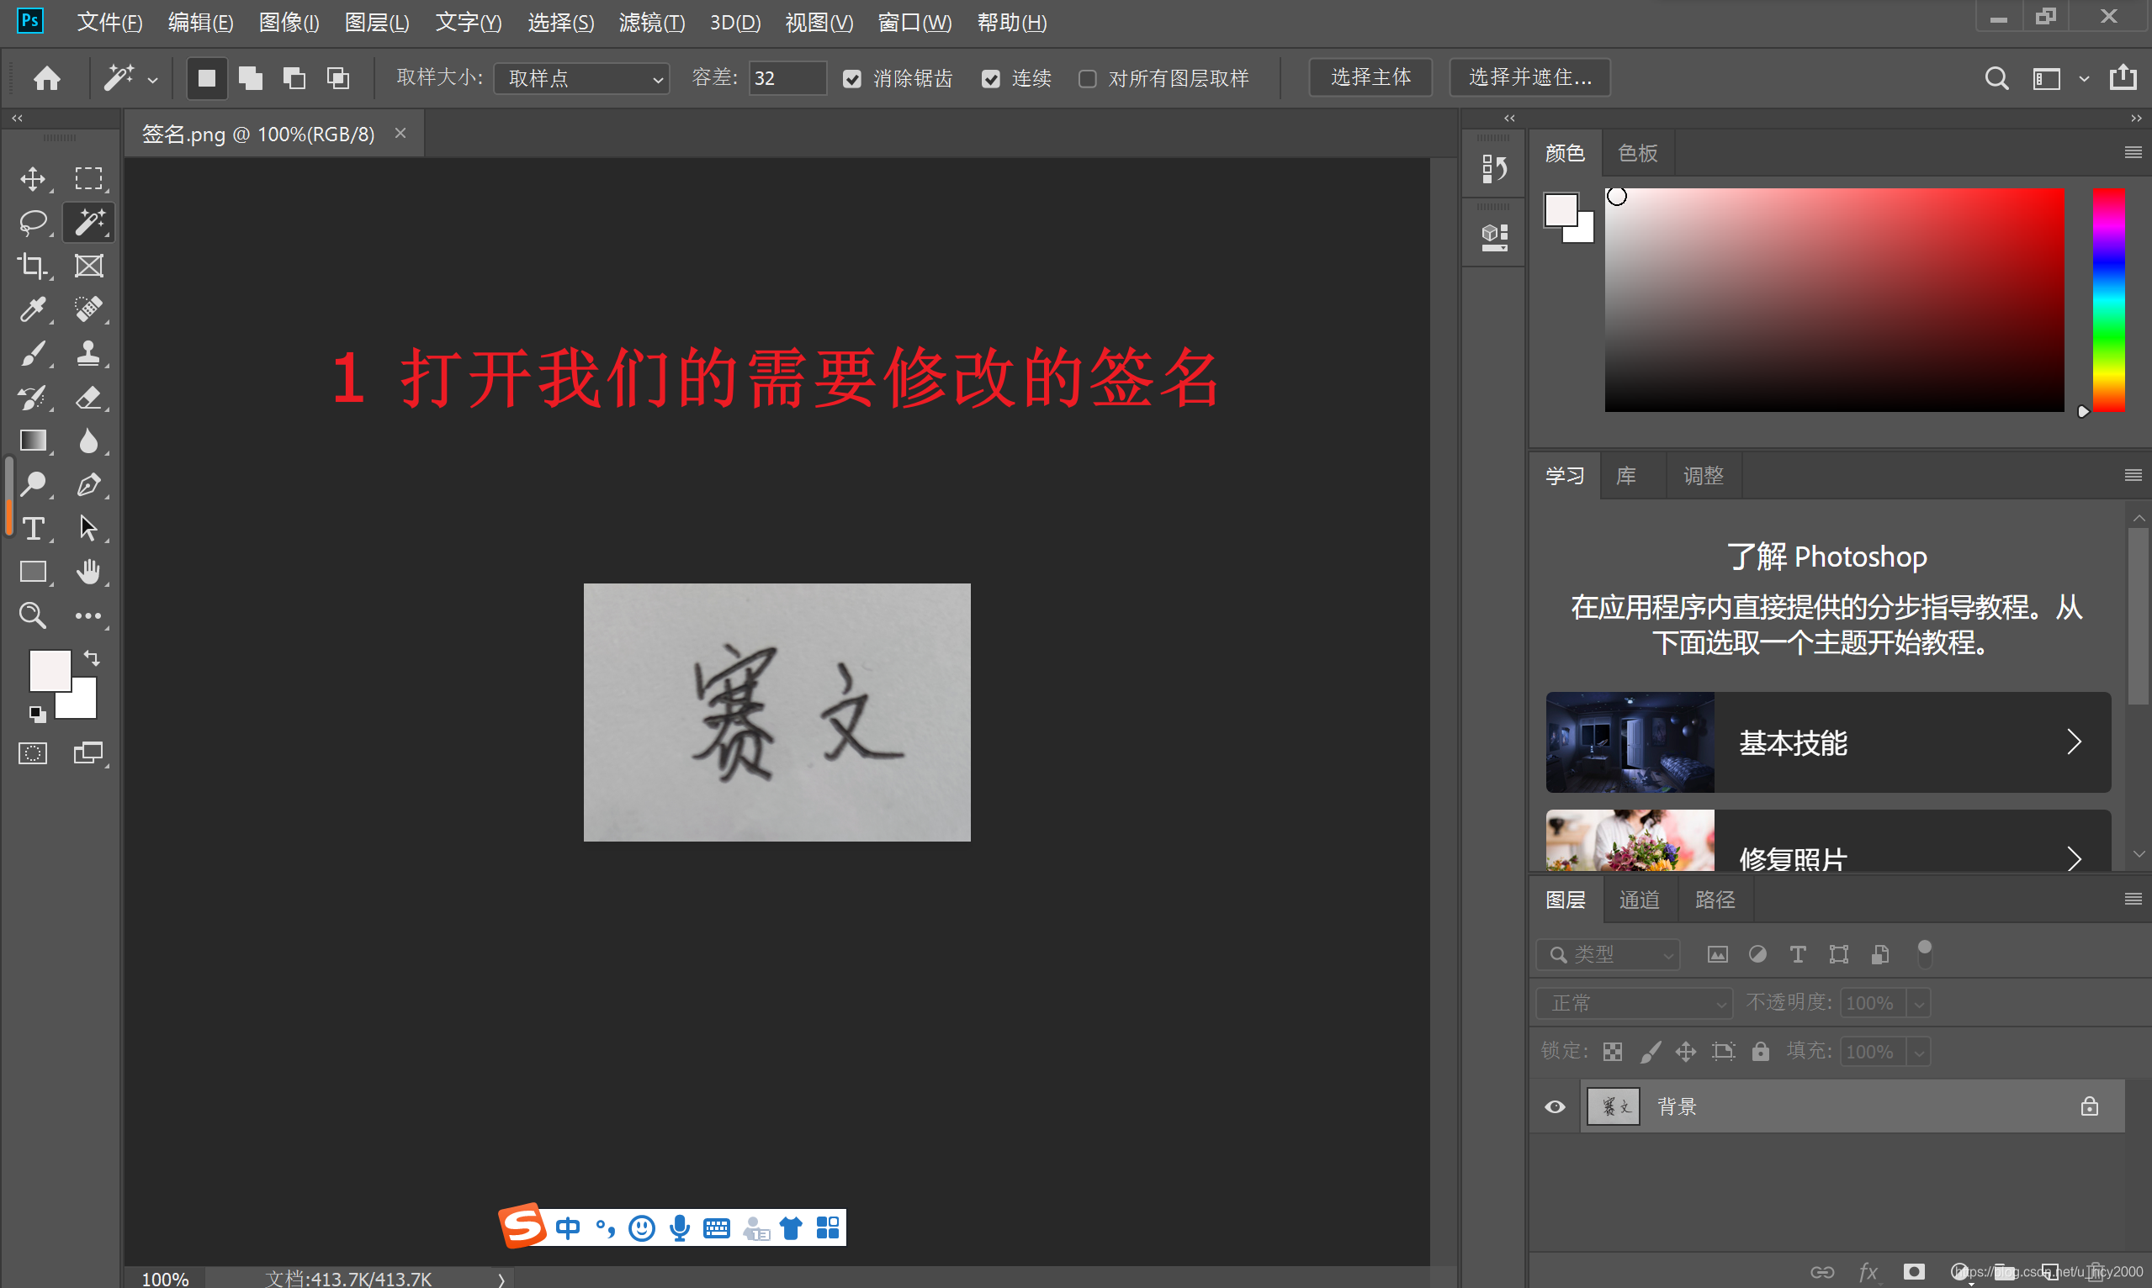
Task: Uncheck the 消除锯齿 anti-alias checkbox
Action: (852, 79)
